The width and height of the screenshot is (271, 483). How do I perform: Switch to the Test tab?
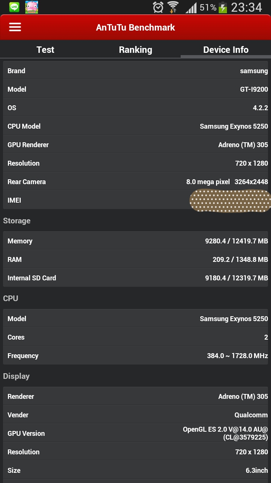[x=45, y=50]
